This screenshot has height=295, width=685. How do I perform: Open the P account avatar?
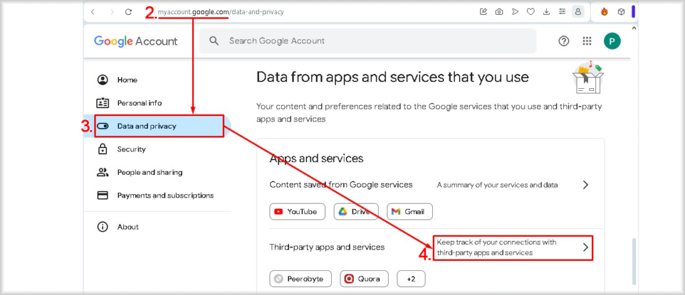[612, 41]
